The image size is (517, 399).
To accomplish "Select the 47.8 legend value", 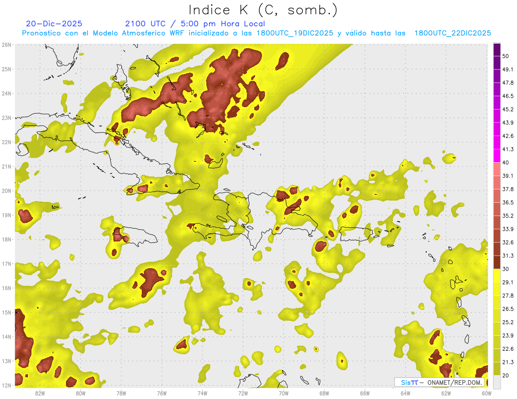I will (508, 83).
